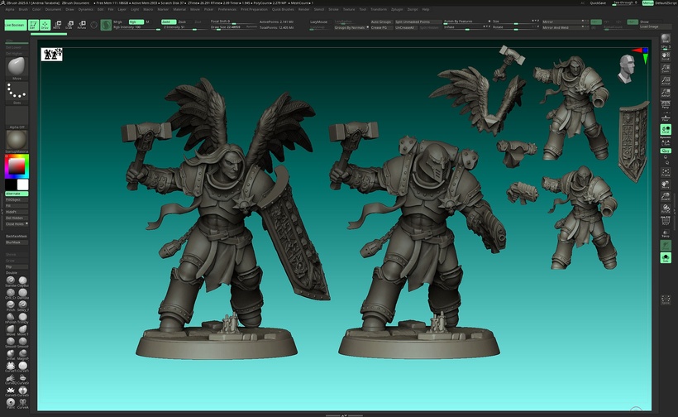Viewport: 678px width, 417px height.
Task: Switch to the Rotate transform icon
Action: point(81,25)
